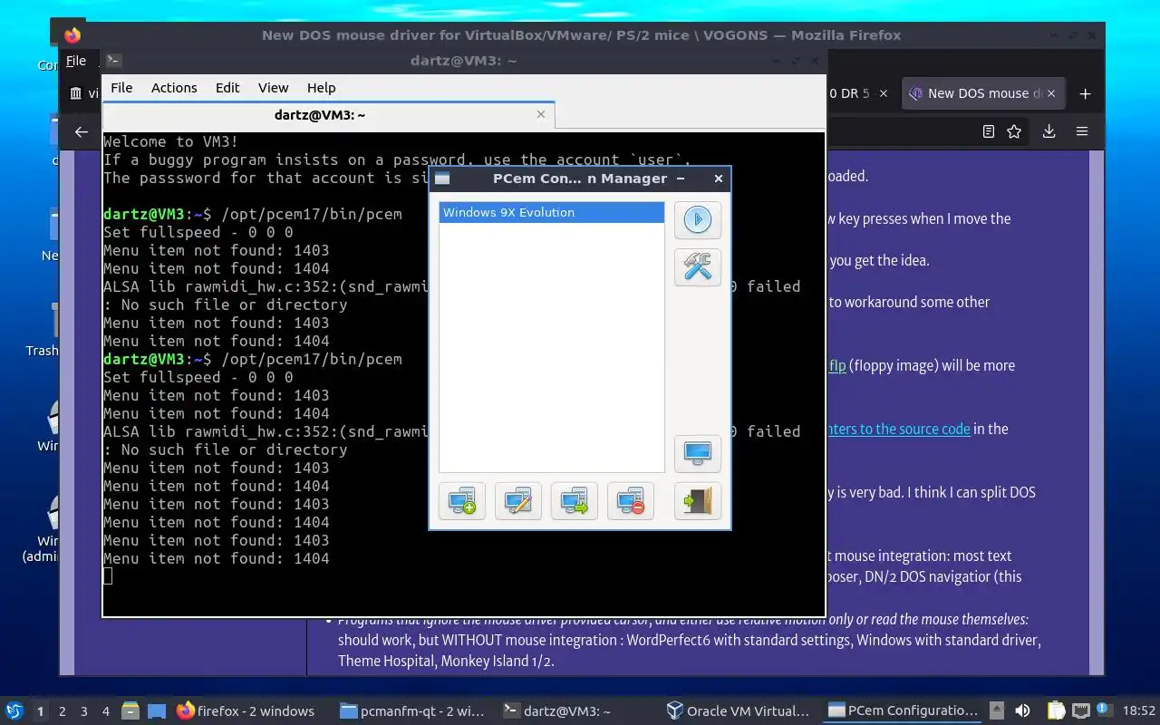Open the File menu in the background window

76,61
